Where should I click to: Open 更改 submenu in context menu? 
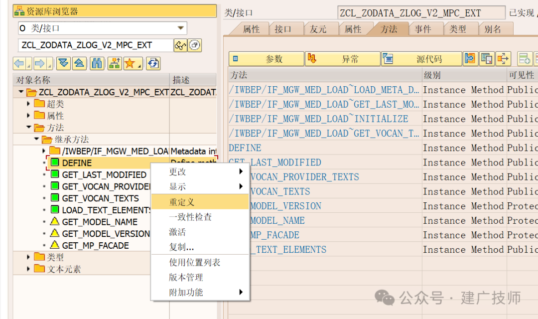(200, 171)
